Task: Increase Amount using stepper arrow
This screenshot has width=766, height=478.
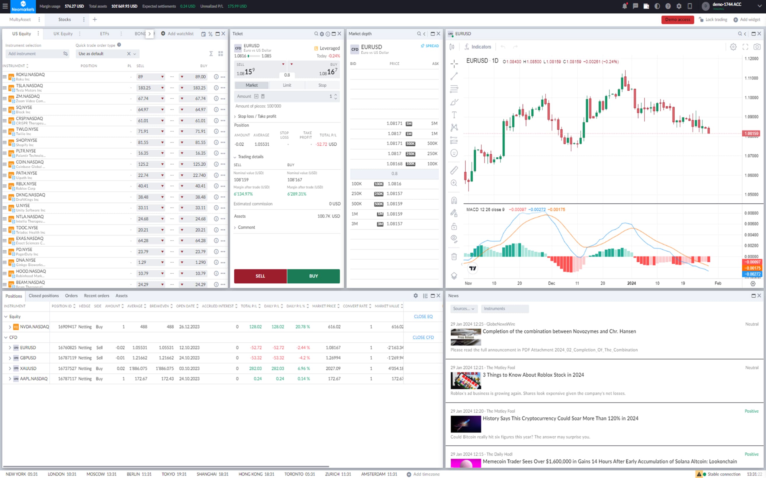Action: pyautogui.click(x=335, y=94)
